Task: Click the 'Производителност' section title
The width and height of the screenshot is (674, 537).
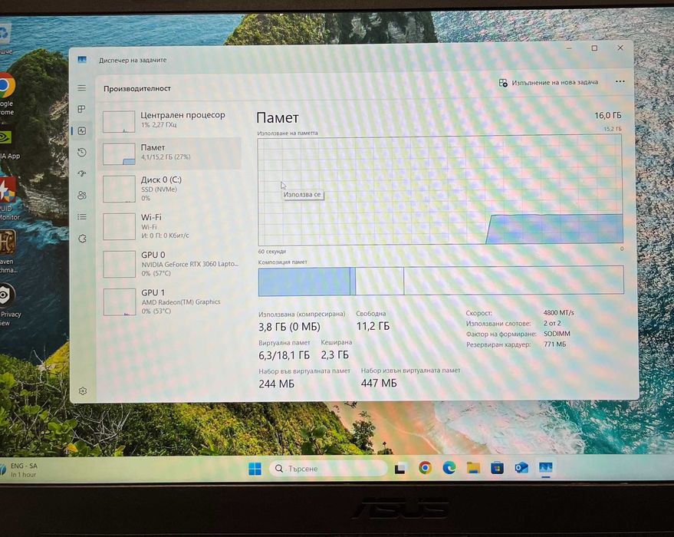Action: 137,88
